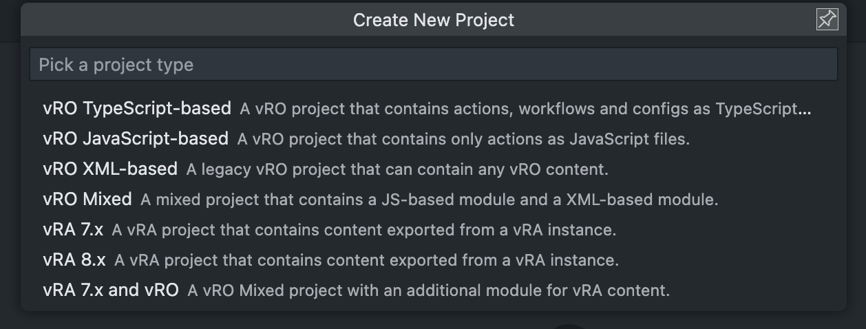Click the truncated ellipsis after 'TypeScript' description
Screen dimensions: 866x329
click(x=806, y=109)
